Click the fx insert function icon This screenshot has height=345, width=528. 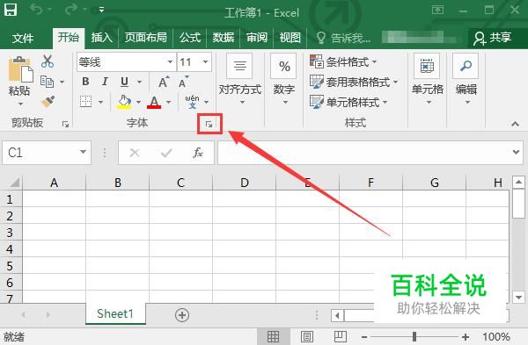(198, 153)
